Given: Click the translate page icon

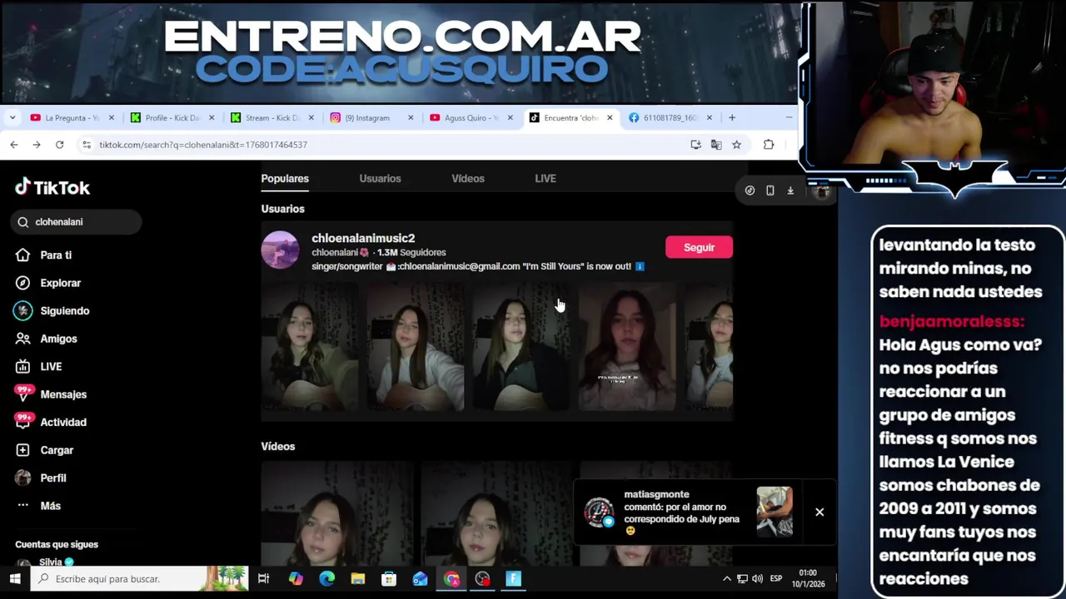Looking at the screenshot, I should [x=716, y=145].
